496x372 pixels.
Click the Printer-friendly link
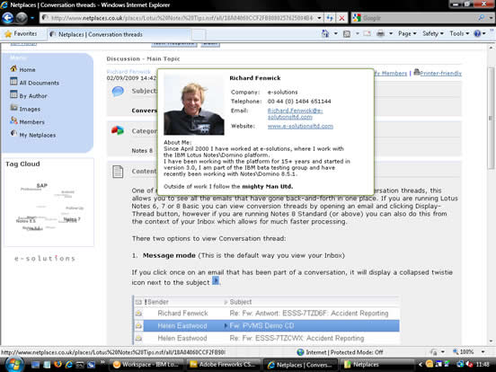click(440, 74)
